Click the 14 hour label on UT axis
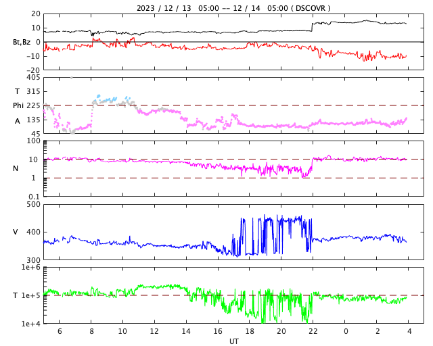The height and width of the screenshot is (346, 433). (186, 331)
